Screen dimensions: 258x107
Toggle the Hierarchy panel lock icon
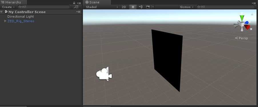pos(74,3)
